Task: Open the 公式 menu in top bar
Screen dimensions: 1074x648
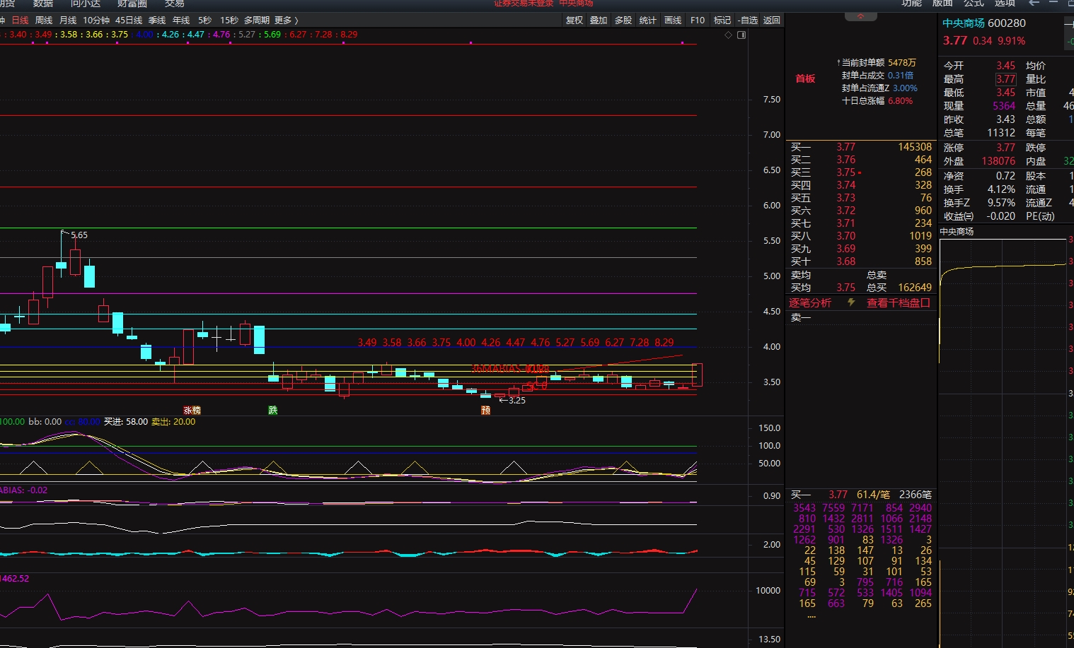Action: 974,4
